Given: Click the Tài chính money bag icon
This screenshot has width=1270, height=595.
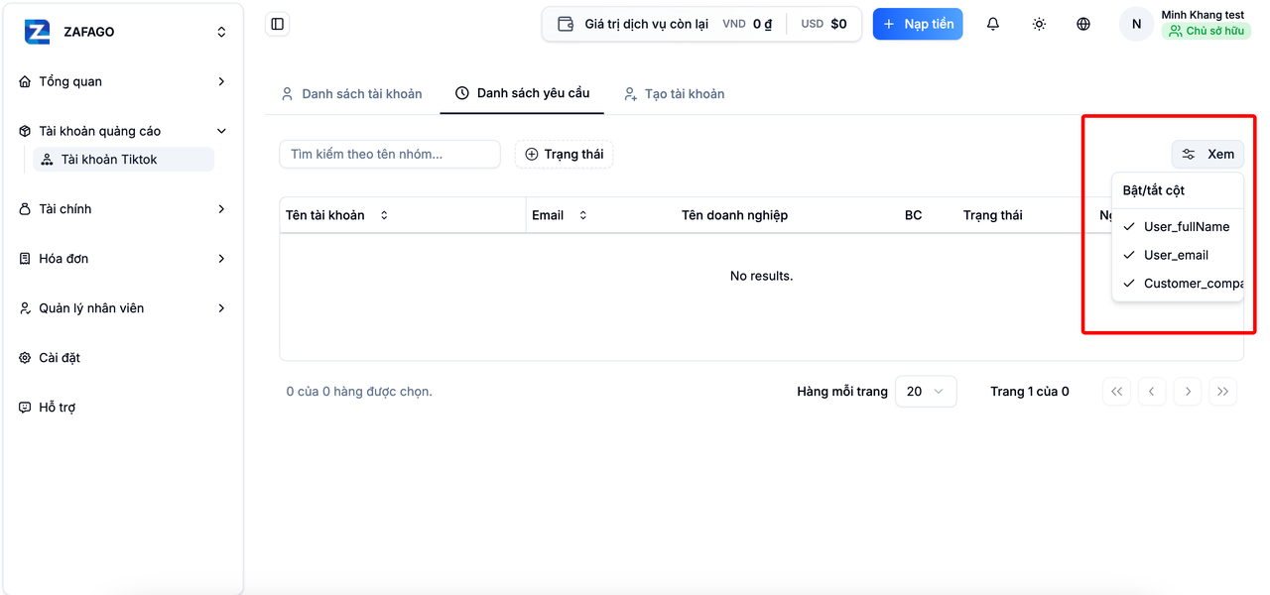Looking at the screenshot, I should tap(26, 209).
